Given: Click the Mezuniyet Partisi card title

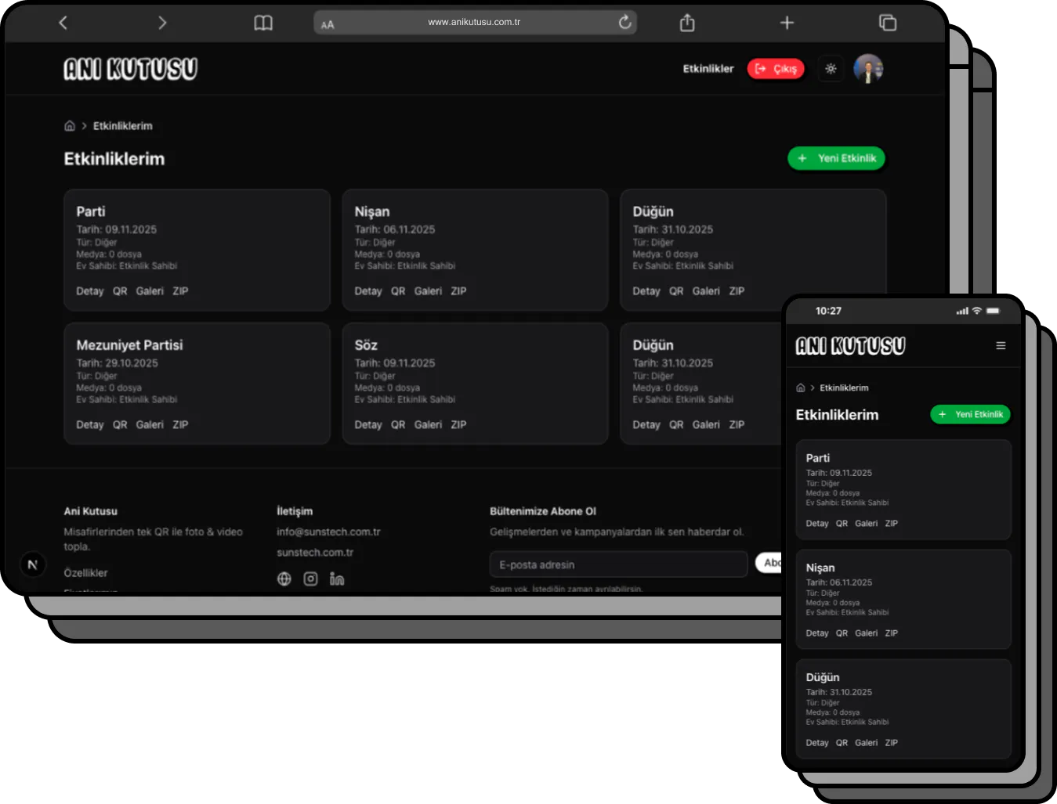Looking at the screenshot, I should pyautogui.click(x=129, y=345).
